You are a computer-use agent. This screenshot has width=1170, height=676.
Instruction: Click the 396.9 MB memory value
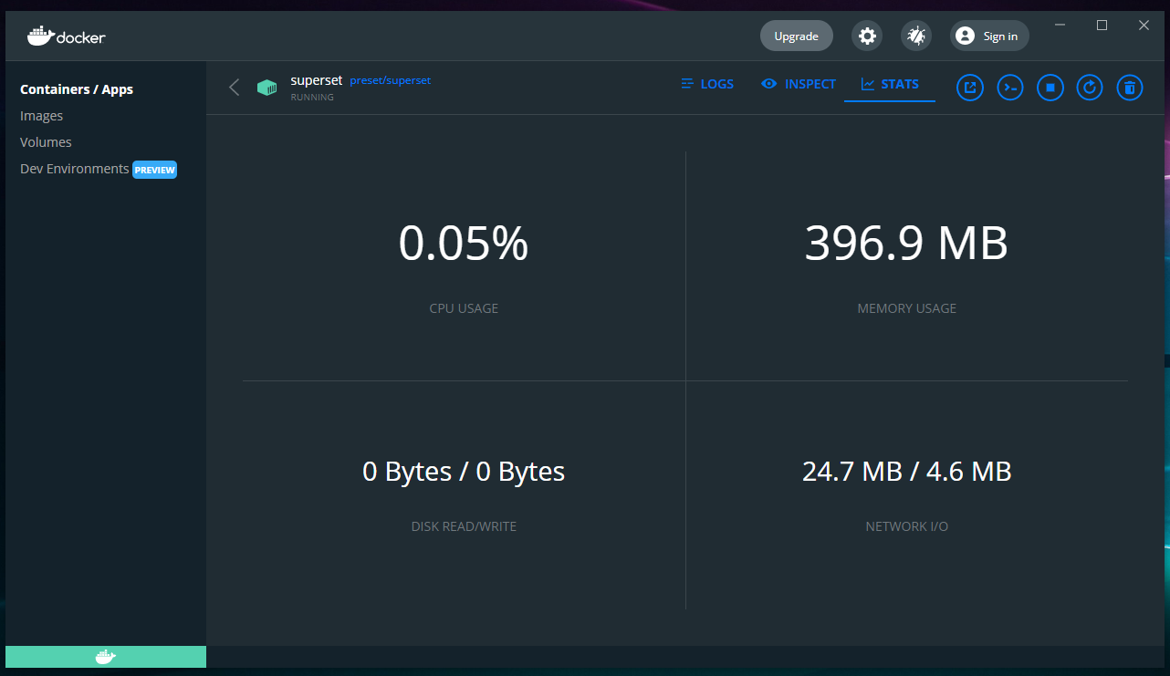pyautogui.click(x=906, y=244)
